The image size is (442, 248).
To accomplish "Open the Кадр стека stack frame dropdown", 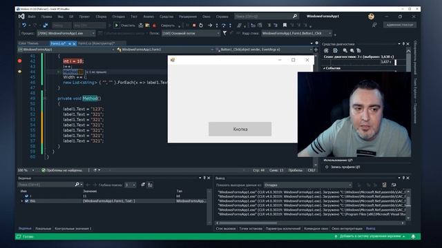I will [x=297, y=33].
